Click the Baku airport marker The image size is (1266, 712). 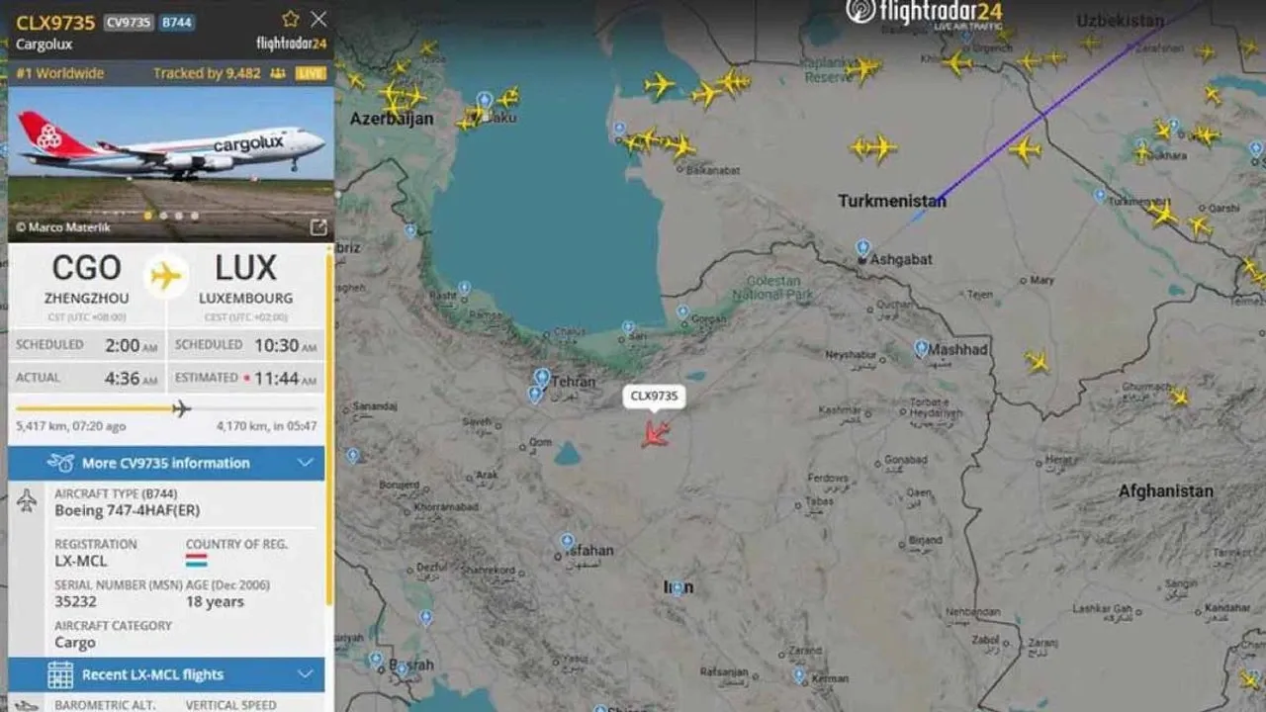(485, 102)
